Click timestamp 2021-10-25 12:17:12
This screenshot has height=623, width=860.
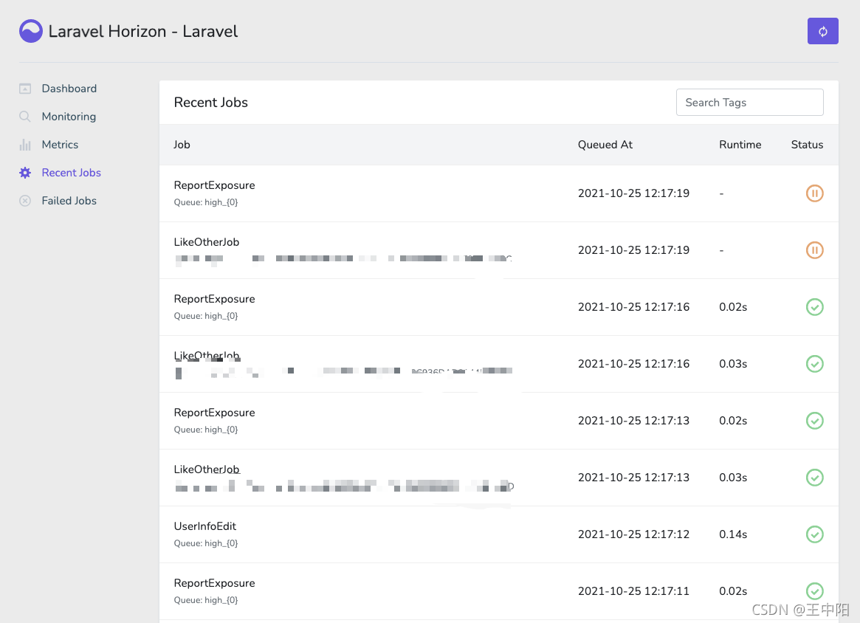(633, 534)
